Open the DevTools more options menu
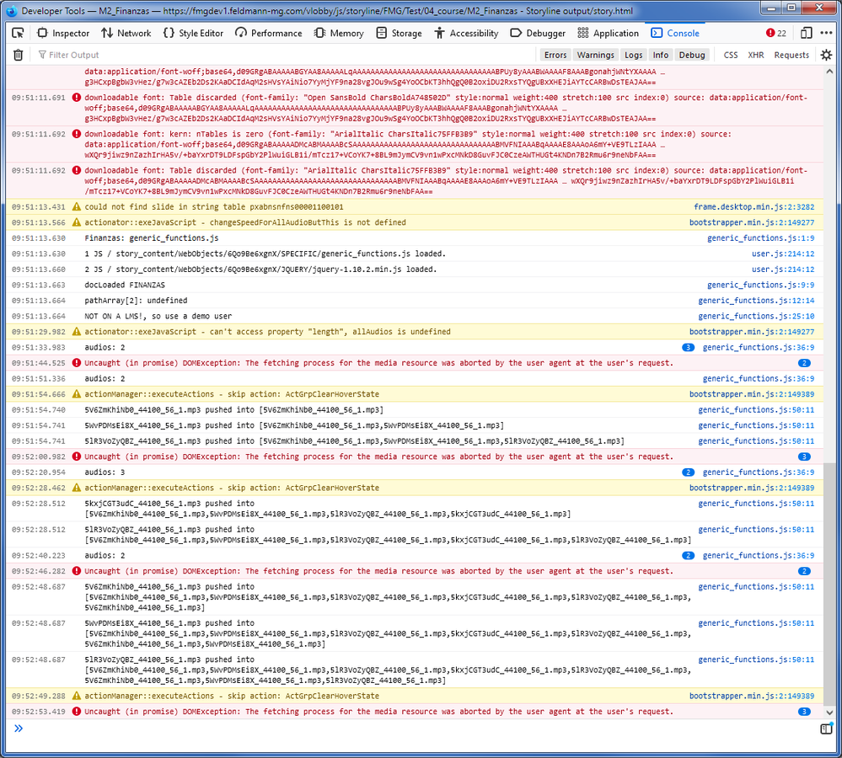842x758 pixels. point(827,33)
